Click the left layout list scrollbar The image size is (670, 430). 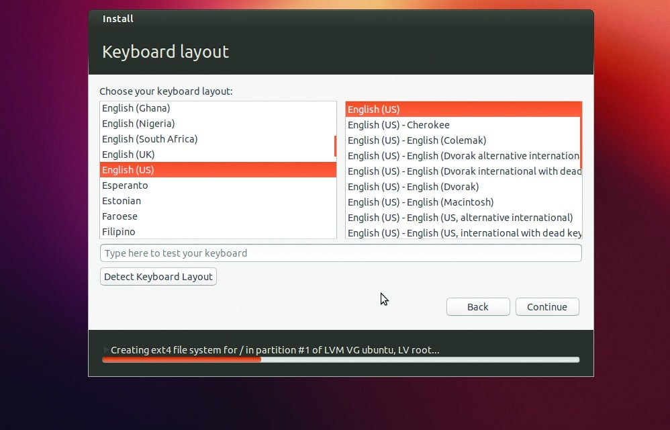tap(335, 146)
